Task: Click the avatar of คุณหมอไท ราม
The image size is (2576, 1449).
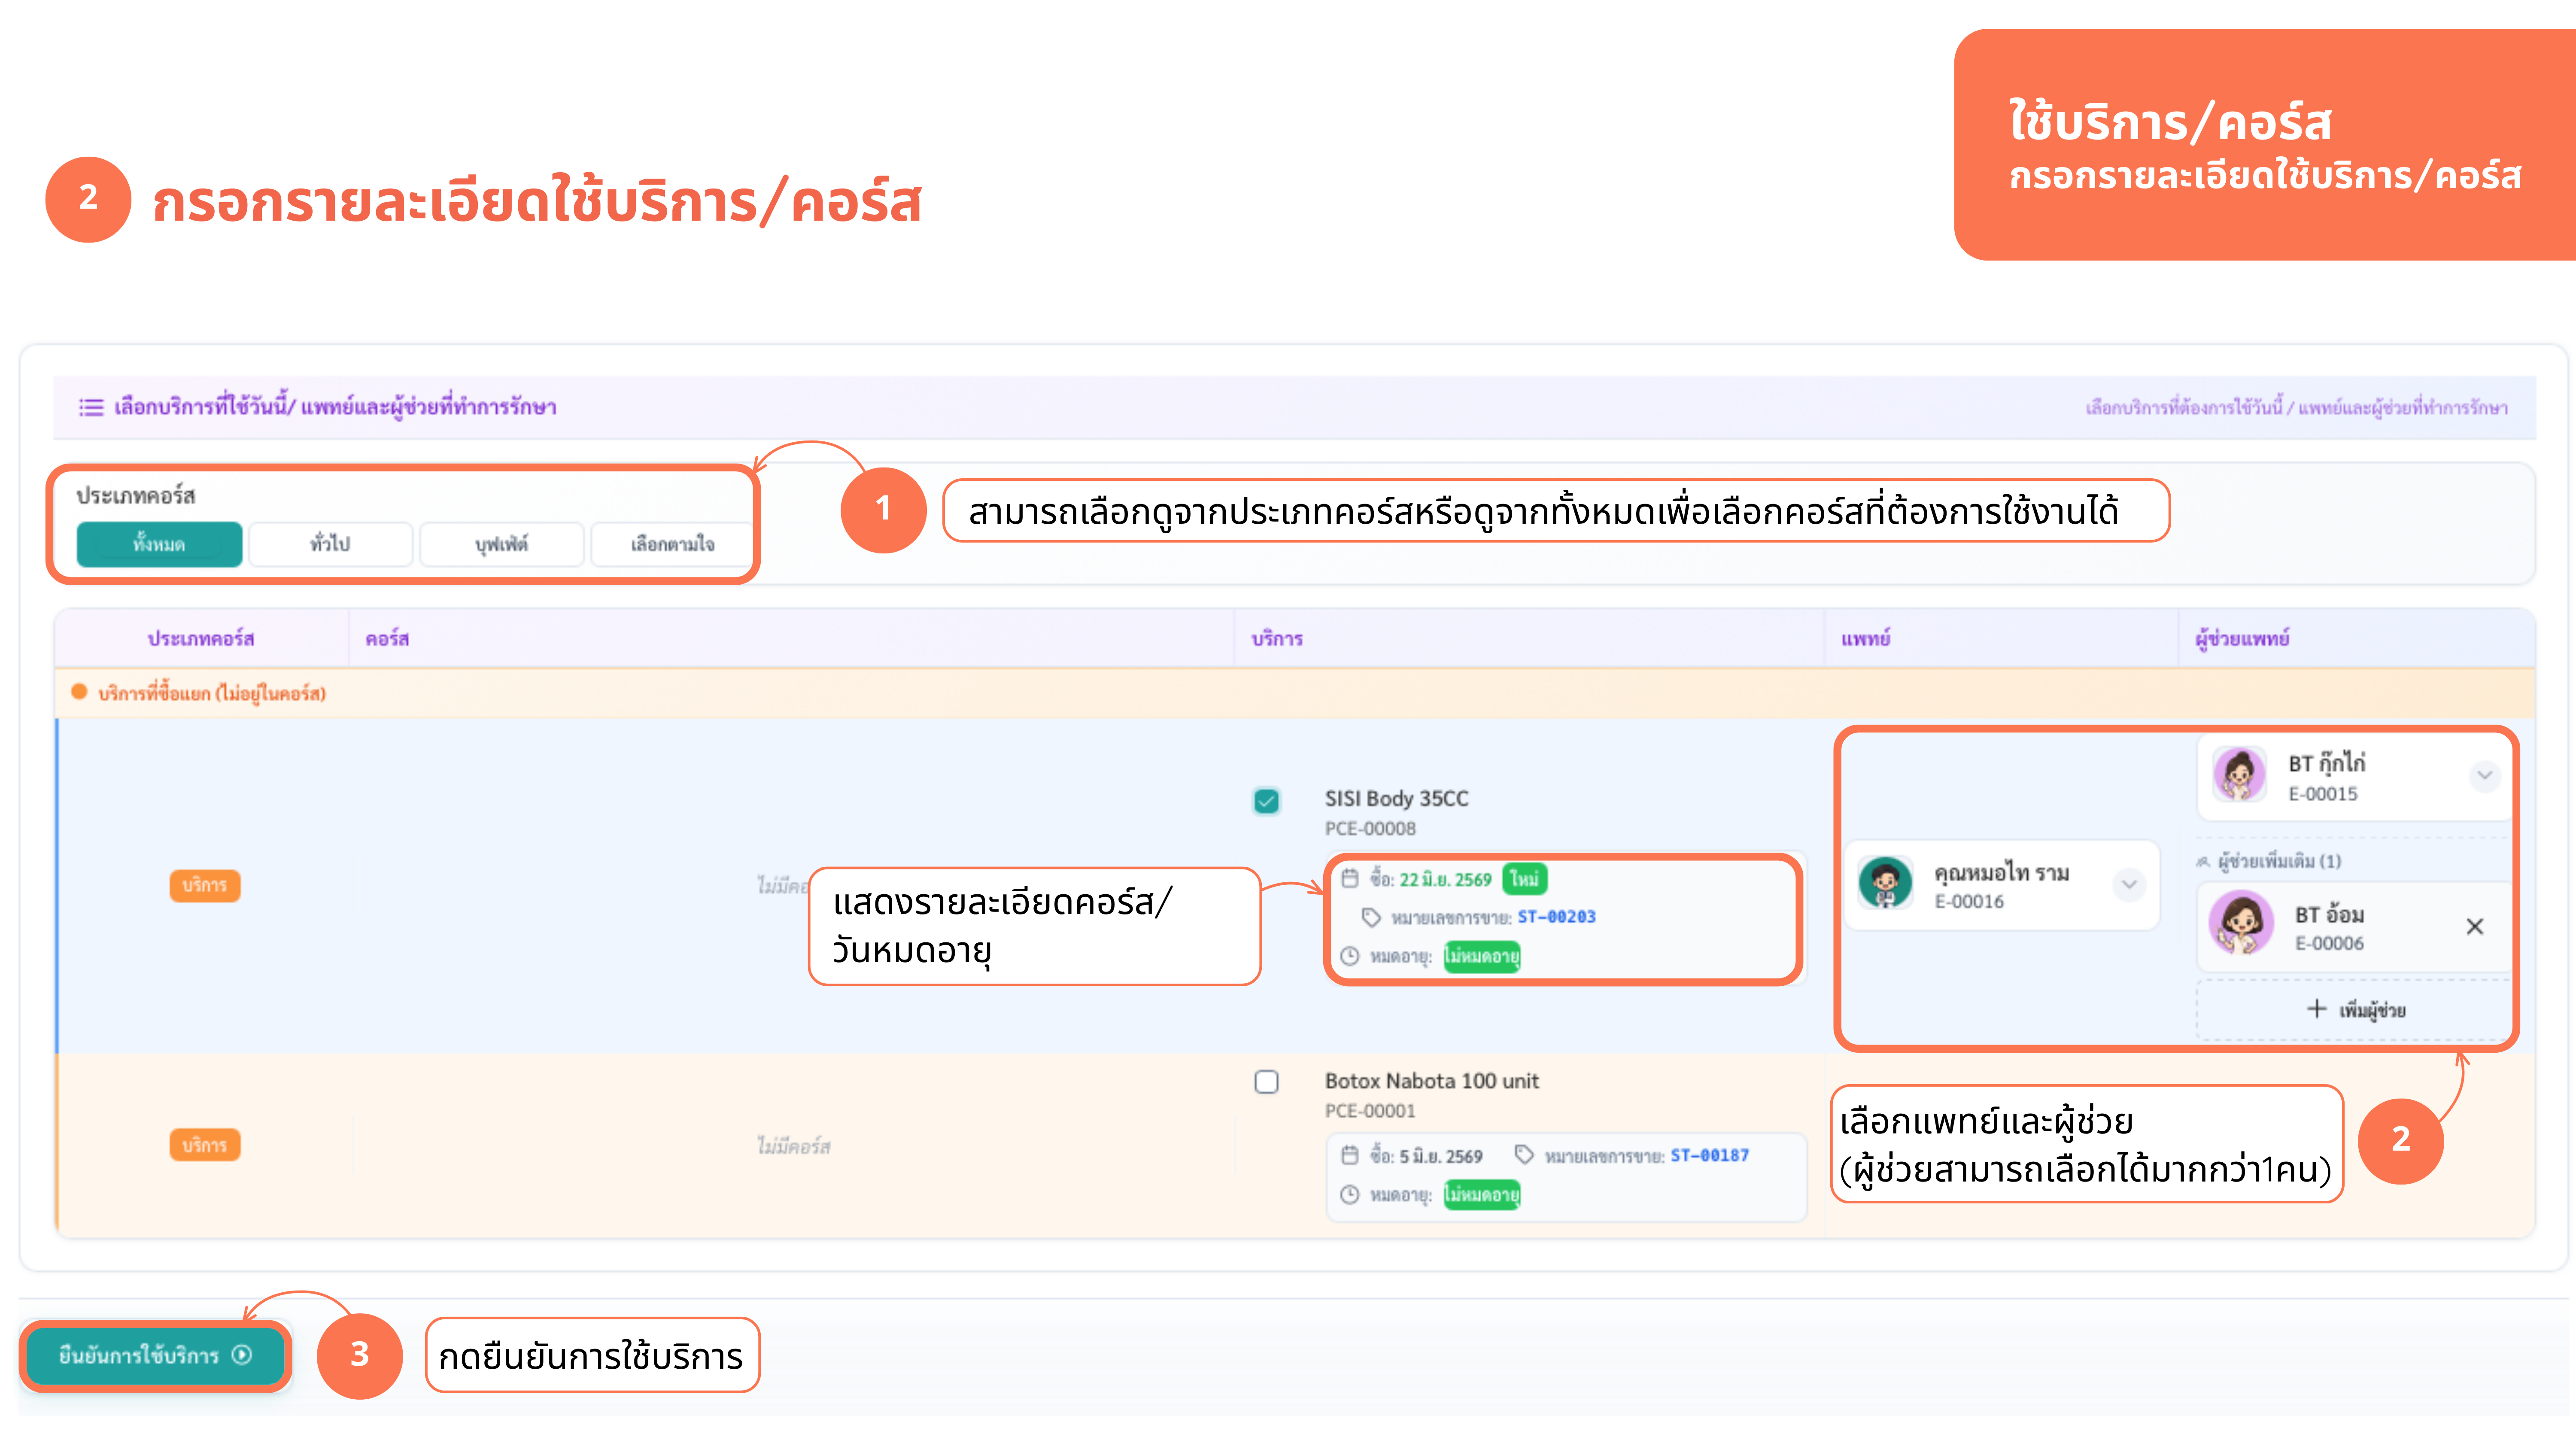Action: [x=1885, y=884]
